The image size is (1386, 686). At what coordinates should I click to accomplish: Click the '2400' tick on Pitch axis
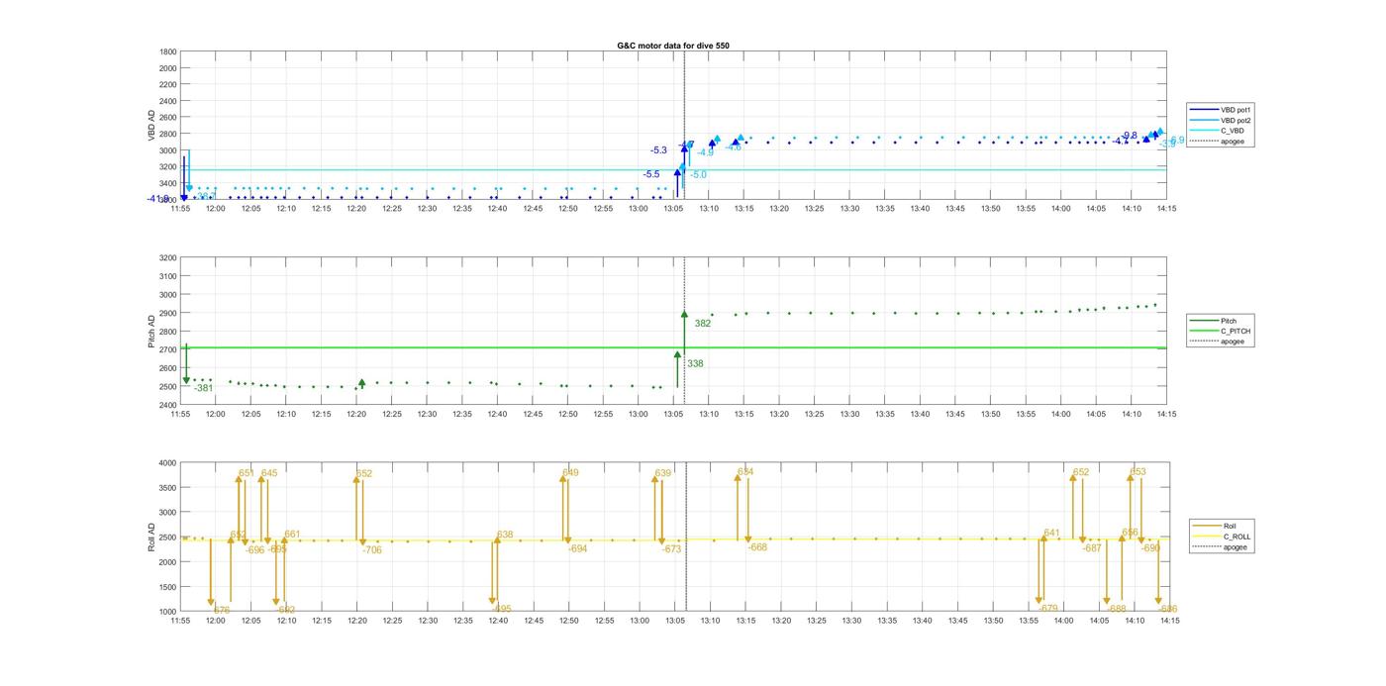click(x=167, y=405)
